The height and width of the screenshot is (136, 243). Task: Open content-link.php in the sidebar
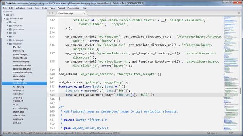tap(21, 62)
